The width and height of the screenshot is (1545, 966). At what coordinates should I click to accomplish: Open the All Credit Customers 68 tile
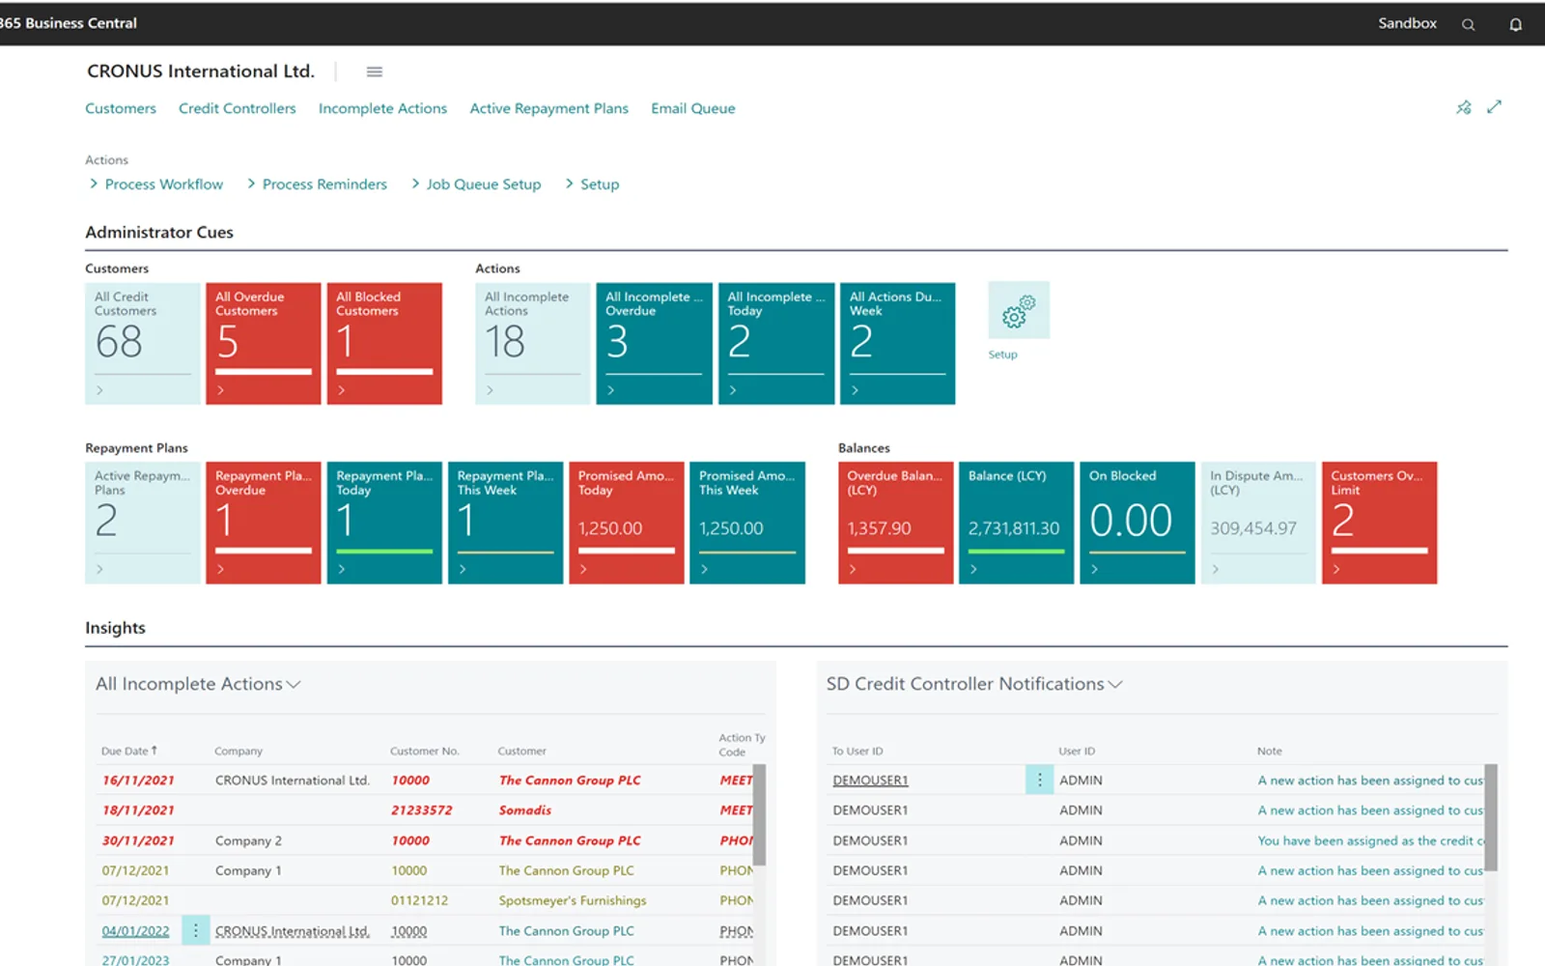(x=143, y=343)
